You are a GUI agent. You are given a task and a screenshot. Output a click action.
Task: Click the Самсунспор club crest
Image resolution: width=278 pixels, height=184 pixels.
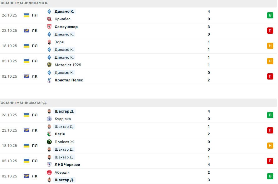[x=49, y=27]
